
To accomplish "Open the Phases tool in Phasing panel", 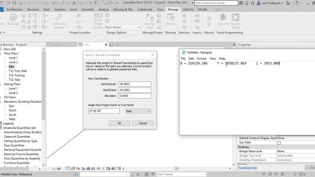I will [x=170, y=20].
